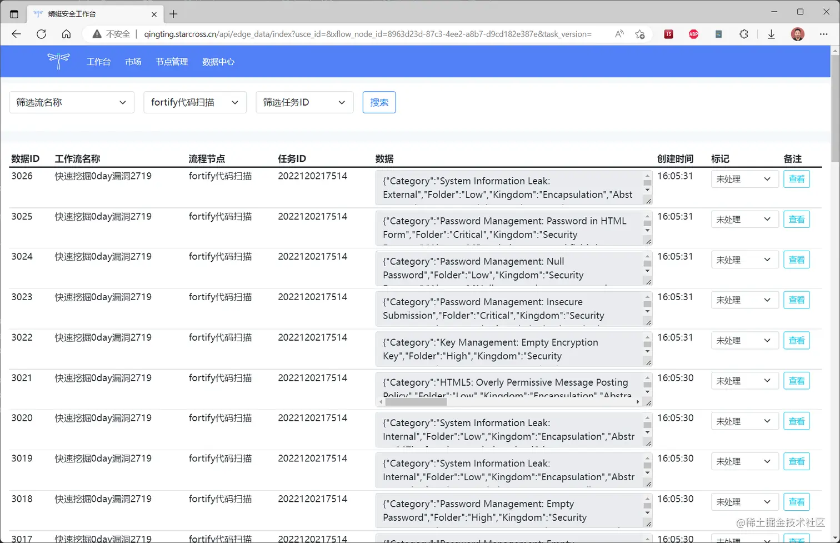The height and width of the screenshot is (543, 840).
Task: Click 查看 button for row 3020
Action: click(796, 421)
